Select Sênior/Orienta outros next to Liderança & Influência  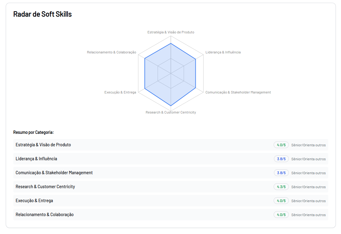pyautogui.click(x=308, y=159)
